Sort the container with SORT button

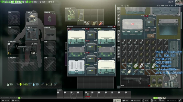(x=110, y=27)
